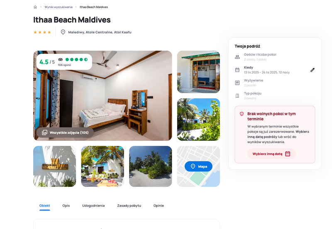332x229 pixels.
Task: Click the pencil icon to edit travel dates
Action: tap(312, 70)
